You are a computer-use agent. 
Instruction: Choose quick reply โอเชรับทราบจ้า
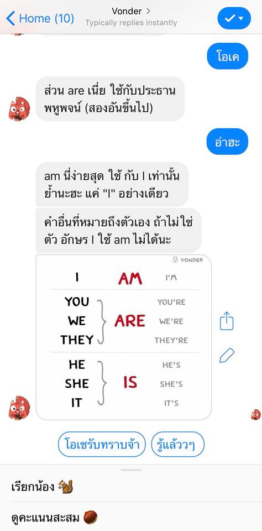click(x=102, y=444)
